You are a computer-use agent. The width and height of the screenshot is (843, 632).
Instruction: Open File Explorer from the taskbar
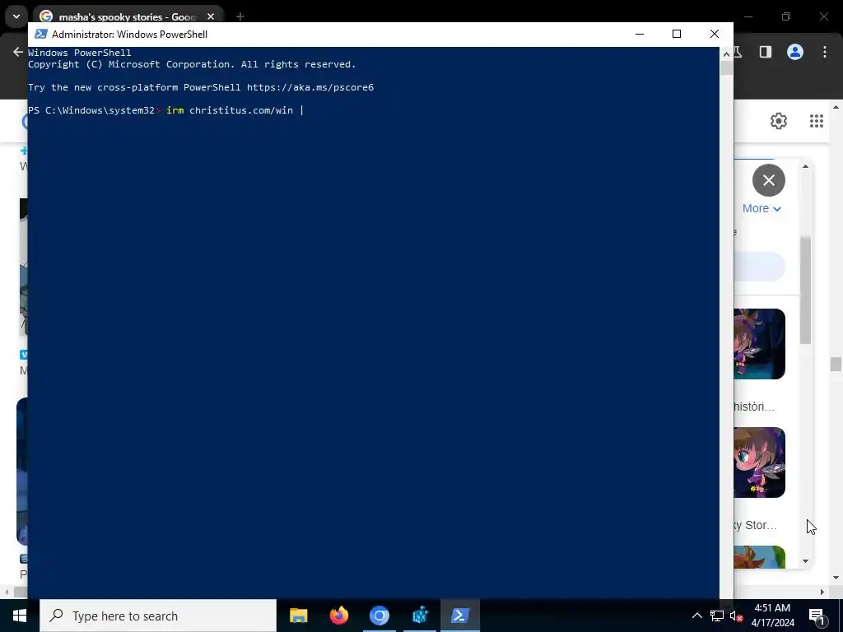pyautogui.click(x=298, y=616)
